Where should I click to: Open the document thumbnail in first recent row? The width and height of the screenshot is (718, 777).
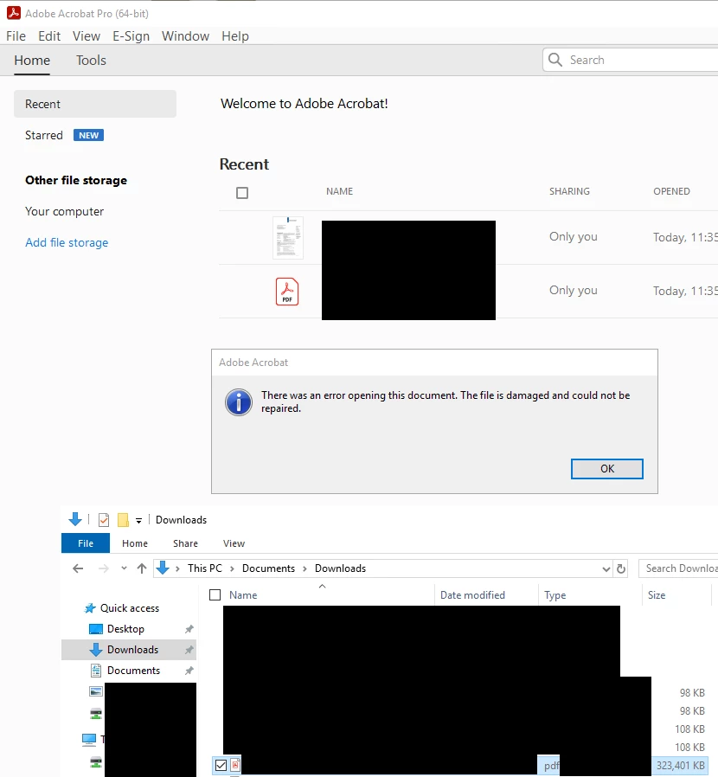[288, 237]
